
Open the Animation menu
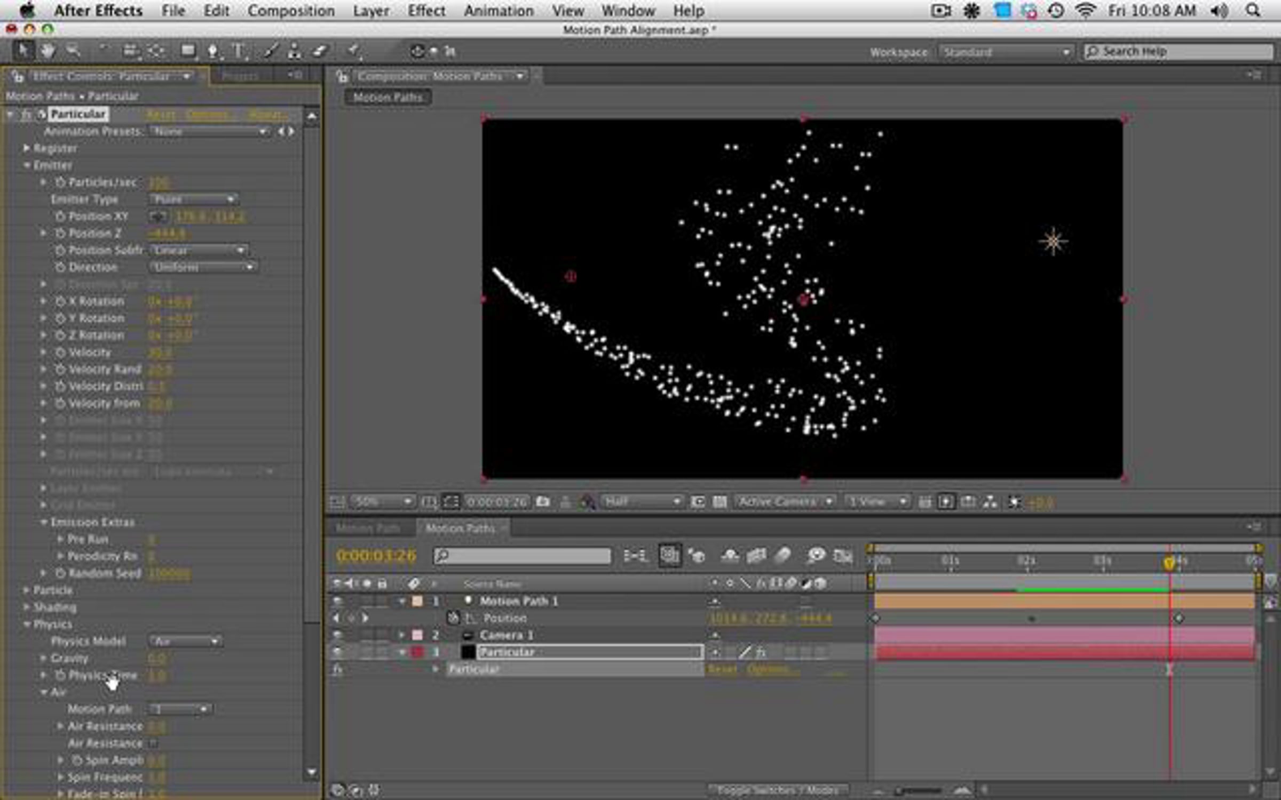(x=499, y=11)
